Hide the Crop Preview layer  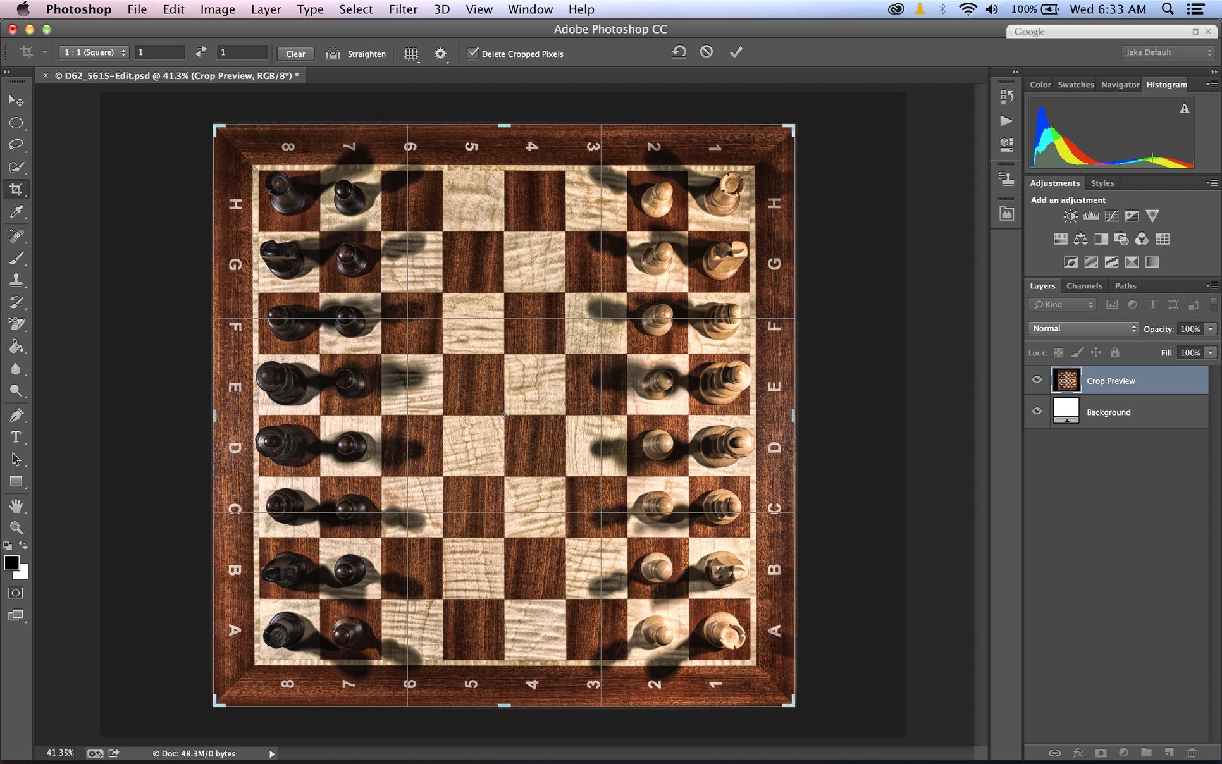(x=1037, y=380)
